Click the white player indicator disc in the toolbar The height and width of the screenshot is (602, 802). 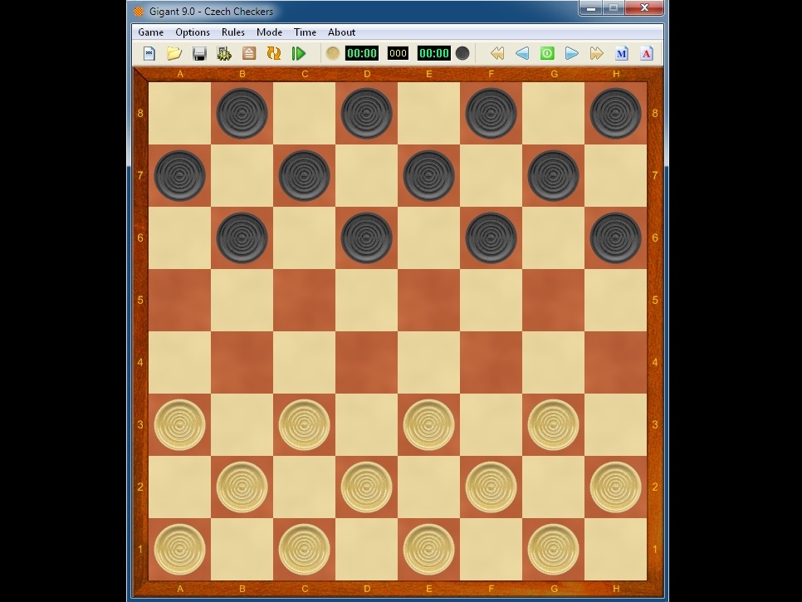coord(332,53)
